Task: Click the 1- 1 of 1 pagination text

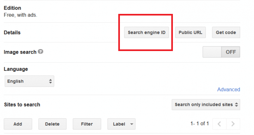Action: (200, 124)
